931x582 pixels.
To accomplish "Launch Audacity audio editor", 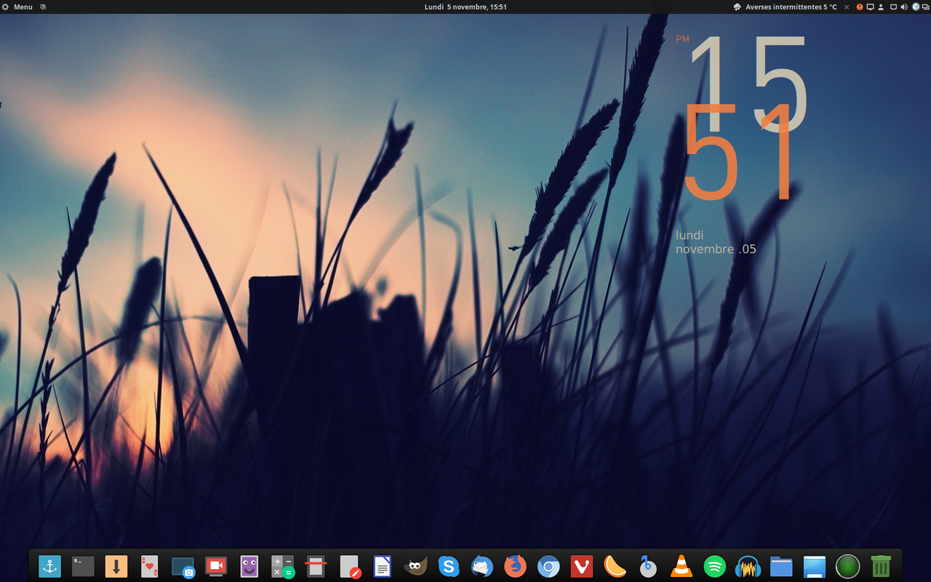I will point(748,566).
